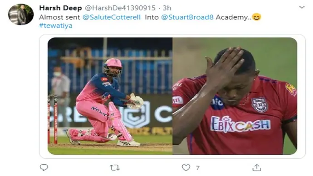Open the 3h timestamp link

point(167,8)
